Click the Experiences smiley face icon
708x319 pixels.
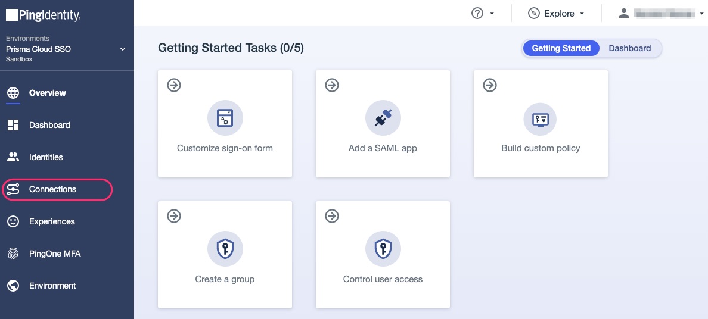[13, 221]
